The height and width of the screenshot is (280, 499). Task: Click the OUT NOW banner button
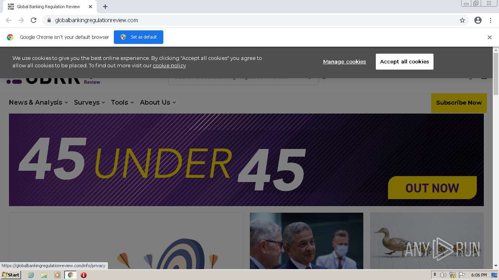click(432, 188)
